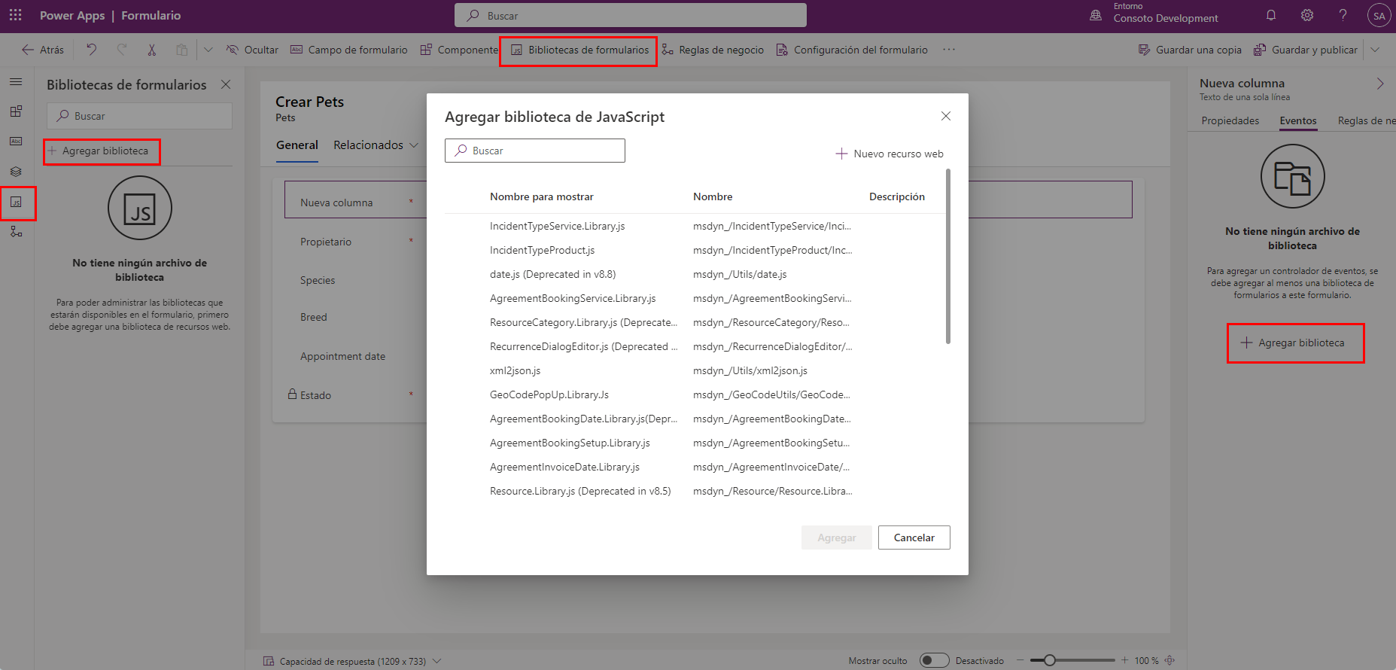The height and width of the screenshot is (670, 1396).
Task: Select the Species field on form
Action: pos(318,280)
